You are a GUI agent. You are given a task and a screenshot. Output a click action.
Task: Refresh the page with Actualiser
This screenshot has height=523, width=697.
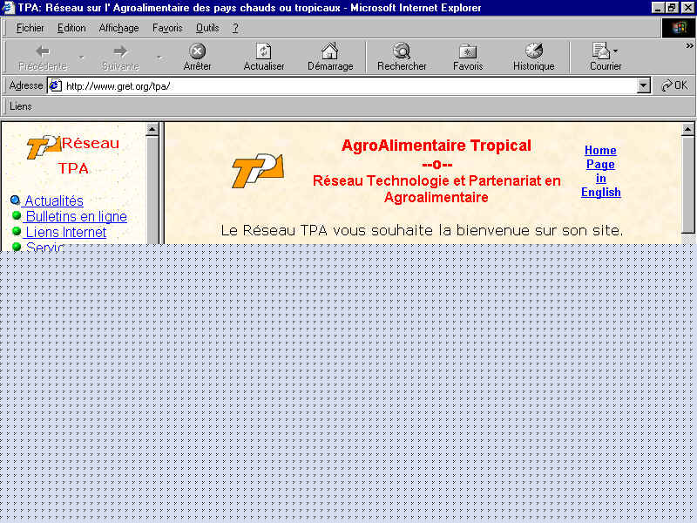(x=264, y=51)
